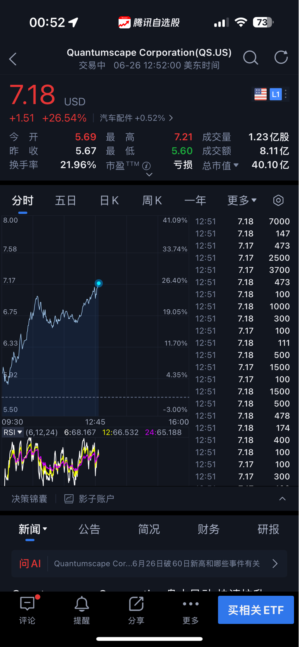Tap the RSI 24:65.188 readout
Viewport: 299px width, 647px height.
[x=163, y=432]
